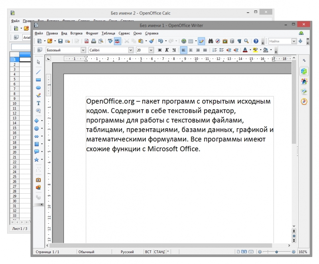Expand the Basic Shapes diamond dropdown arrow
The width and height of the screenshot is (319, 264).
coord(42,121)
